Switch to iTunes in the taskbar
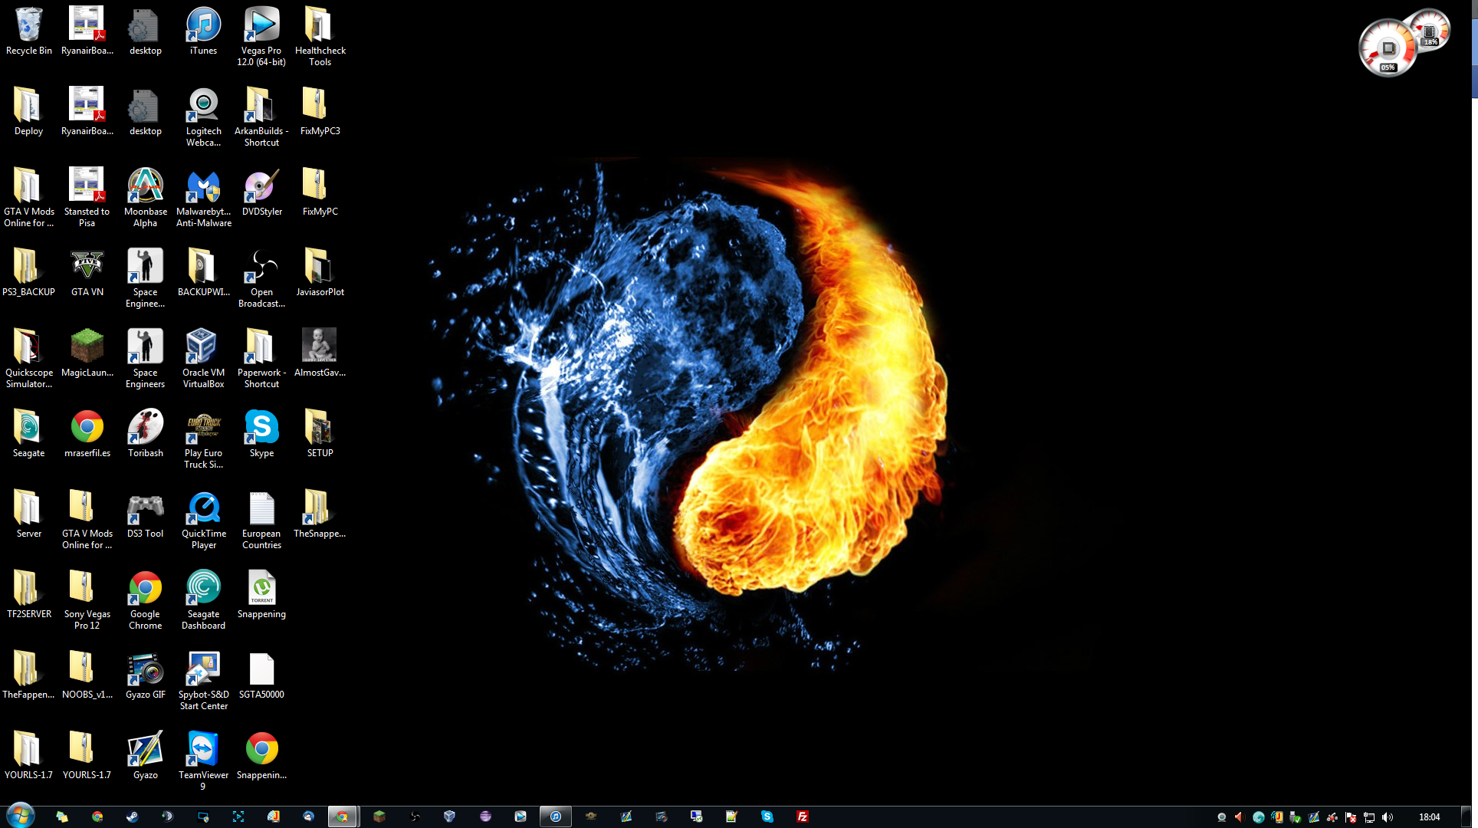The width and height of the screenshot is (1478, 828). [x=556, y=816]
